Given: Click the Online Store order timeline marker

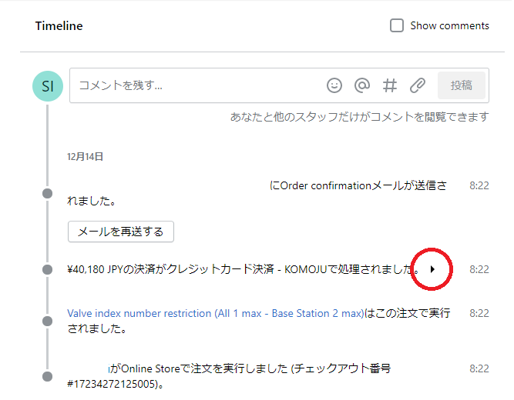Looking at the screenshot, I should 48,376.
